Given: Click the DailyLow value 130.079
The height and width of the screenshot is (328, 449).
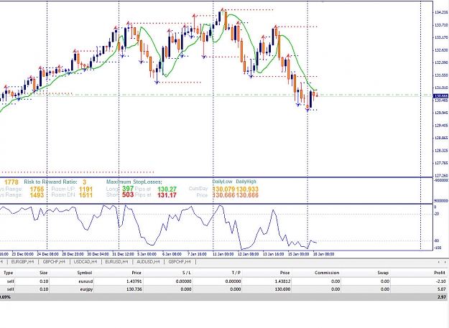Looking at the screenshot, I should pyautogui.click(x=223, y=189).
